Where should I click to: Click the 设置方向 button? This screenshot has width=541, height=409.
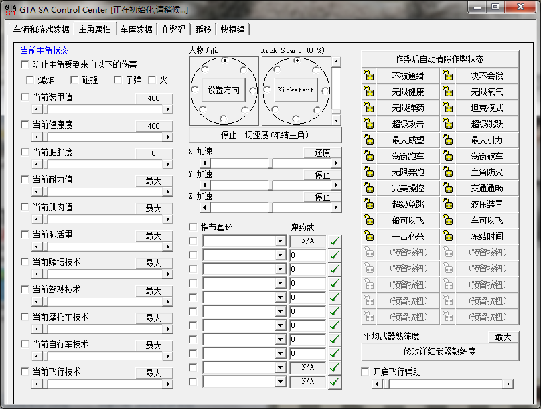[223, 90]
